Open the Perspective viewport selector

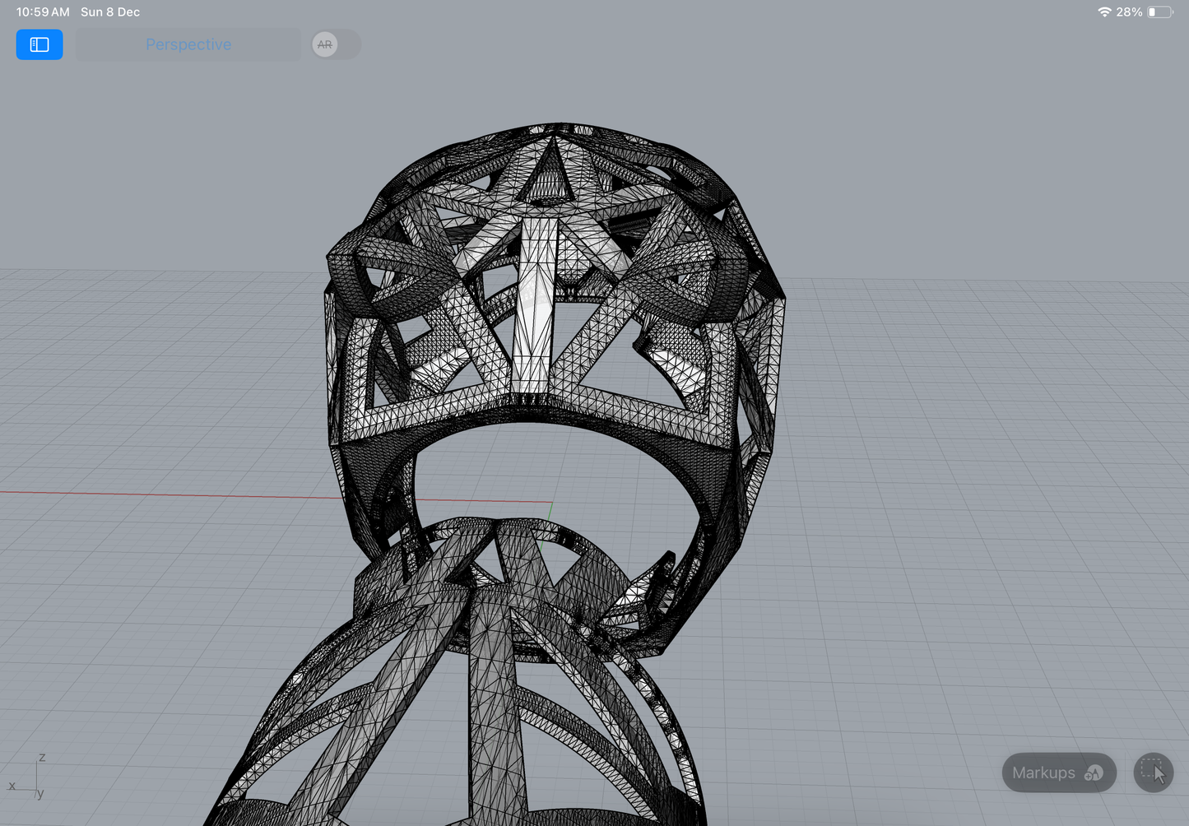188,44
